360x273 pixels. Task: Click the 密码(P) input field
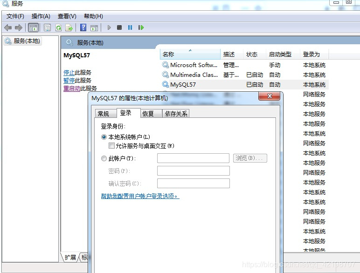[194, 171]
